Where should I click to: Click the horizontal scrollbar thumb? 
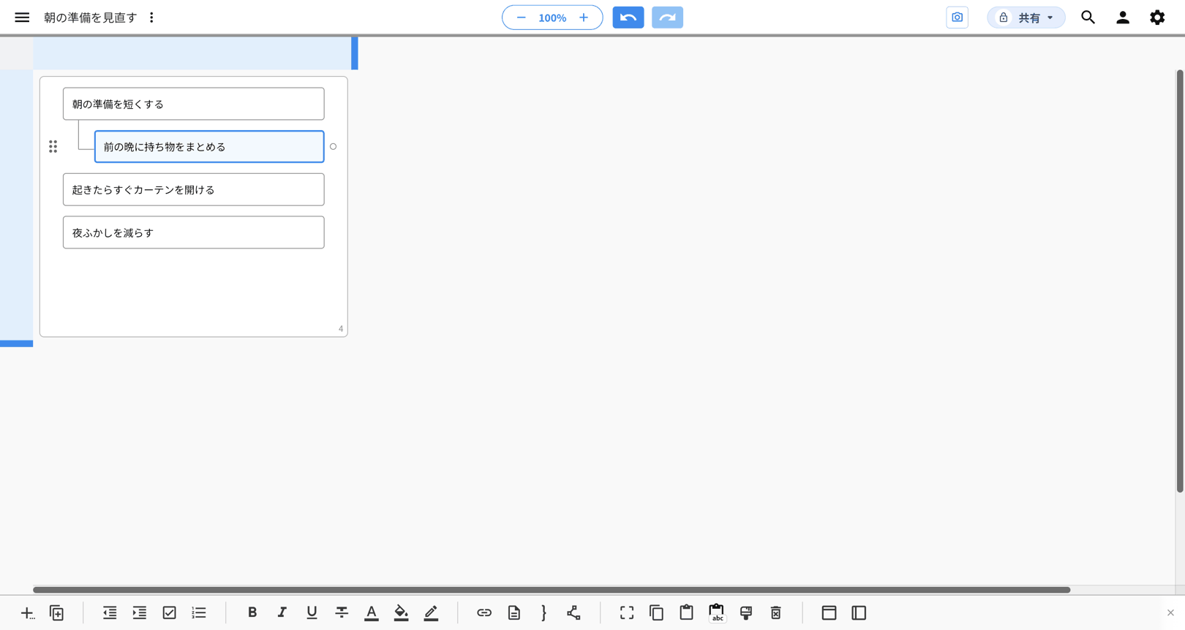pyautogui.click(x=552, y=590)
